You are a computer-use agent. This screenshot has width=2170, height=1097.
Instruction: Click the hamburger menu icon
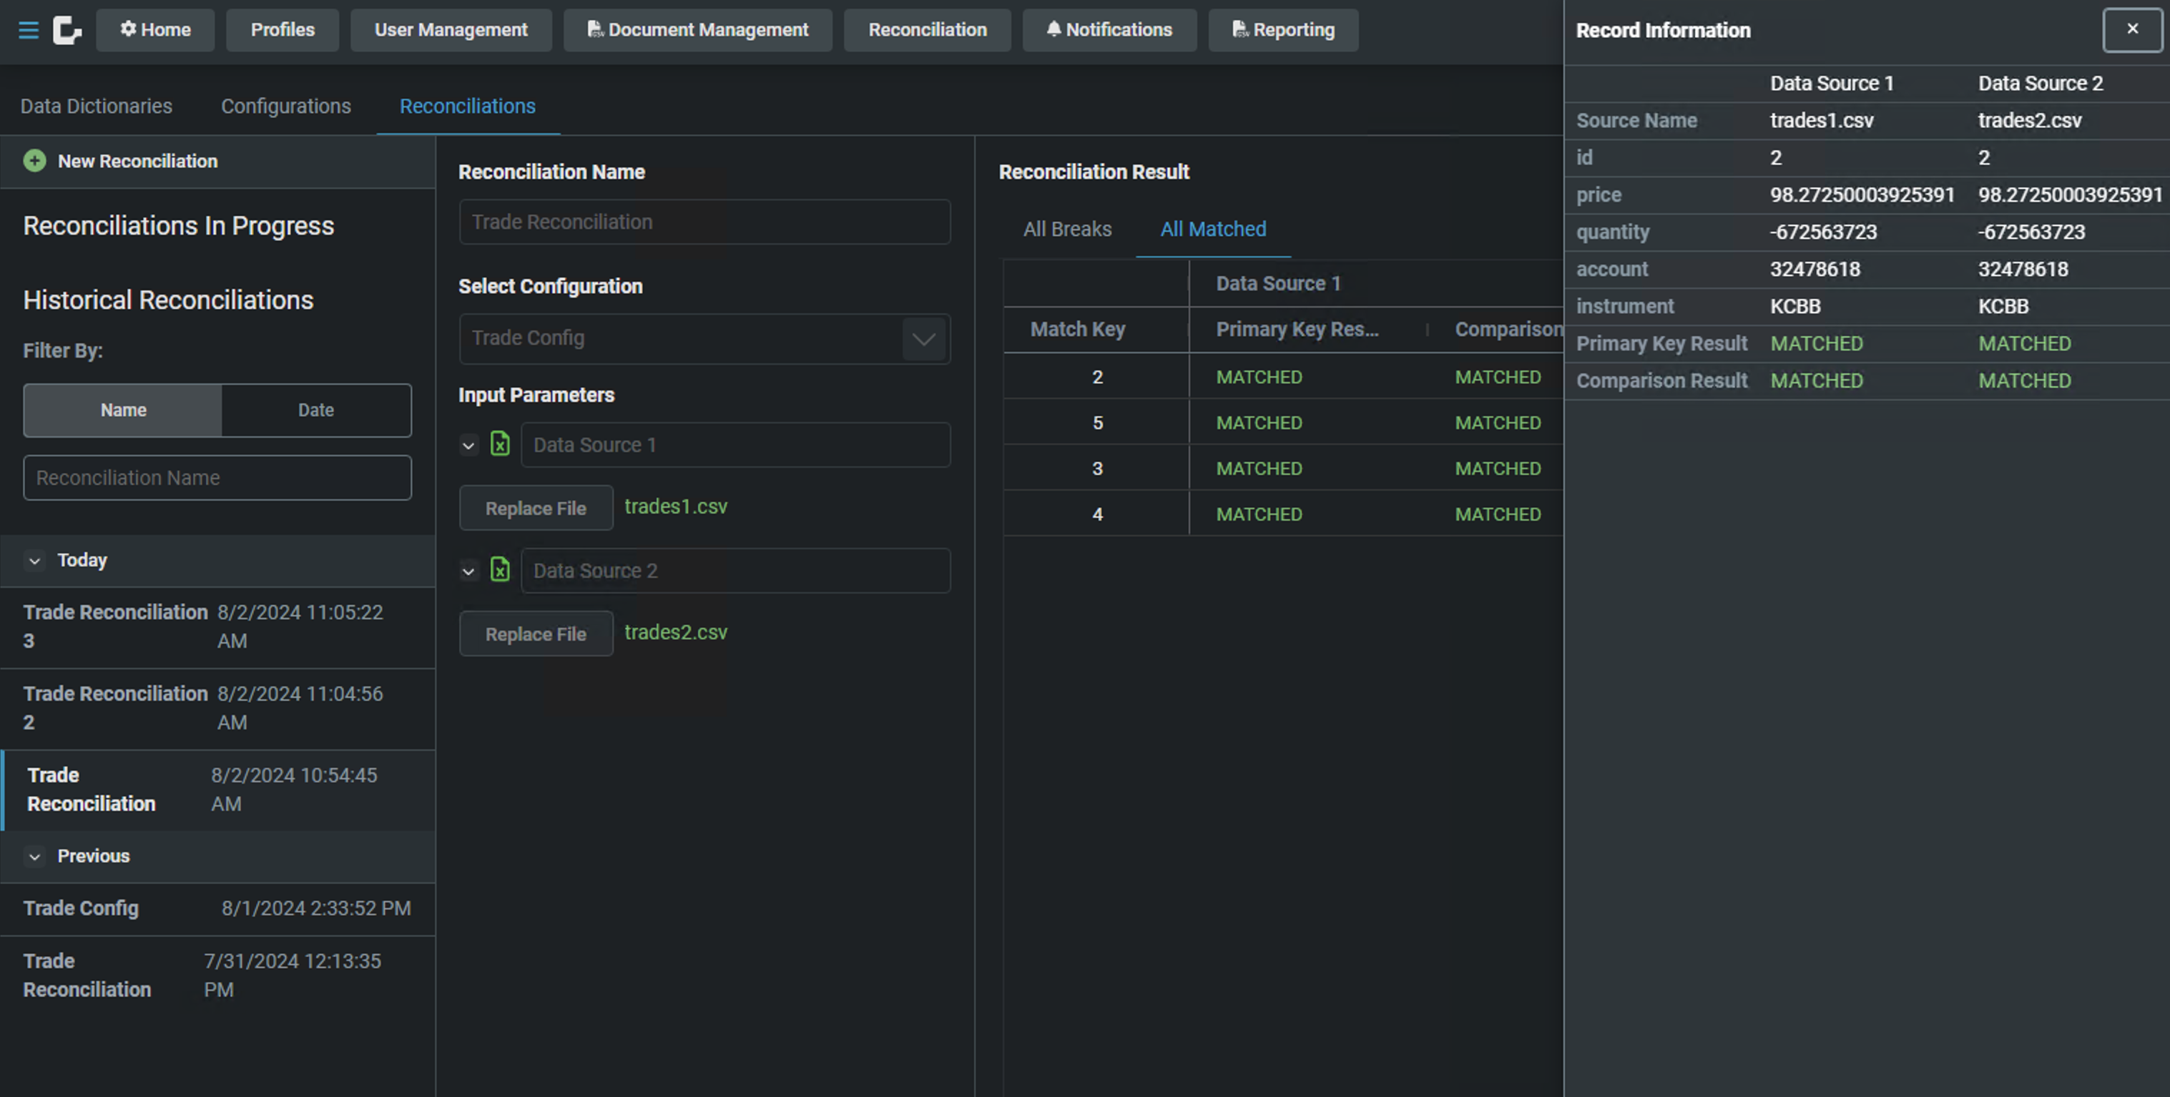[x=29, y=30]
